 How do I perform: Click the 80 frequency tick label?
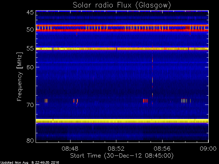point(30,140)
